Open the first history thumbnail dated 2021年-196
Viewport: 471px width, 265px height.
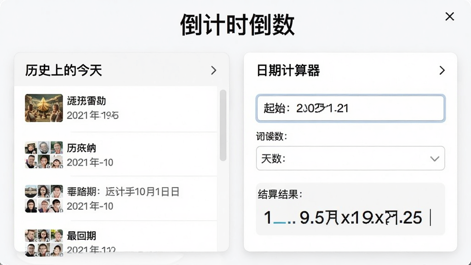click(44, 108)
